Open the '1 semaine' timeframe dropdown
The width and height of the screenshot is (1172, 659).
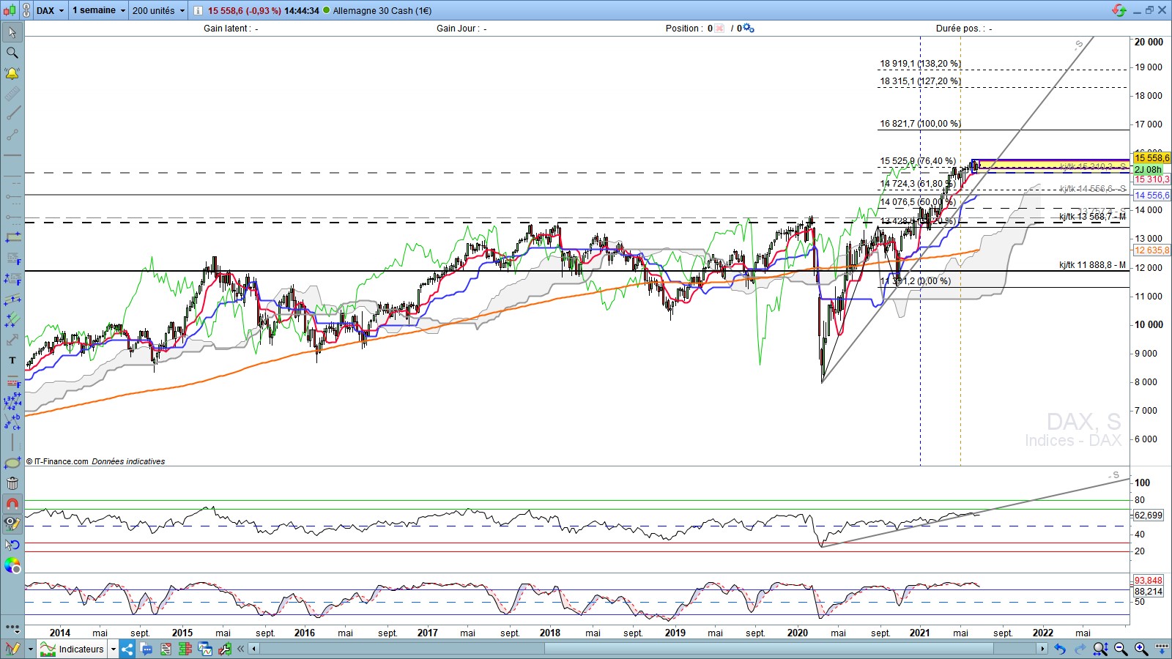pyautogui.click(x=99, y=10)
